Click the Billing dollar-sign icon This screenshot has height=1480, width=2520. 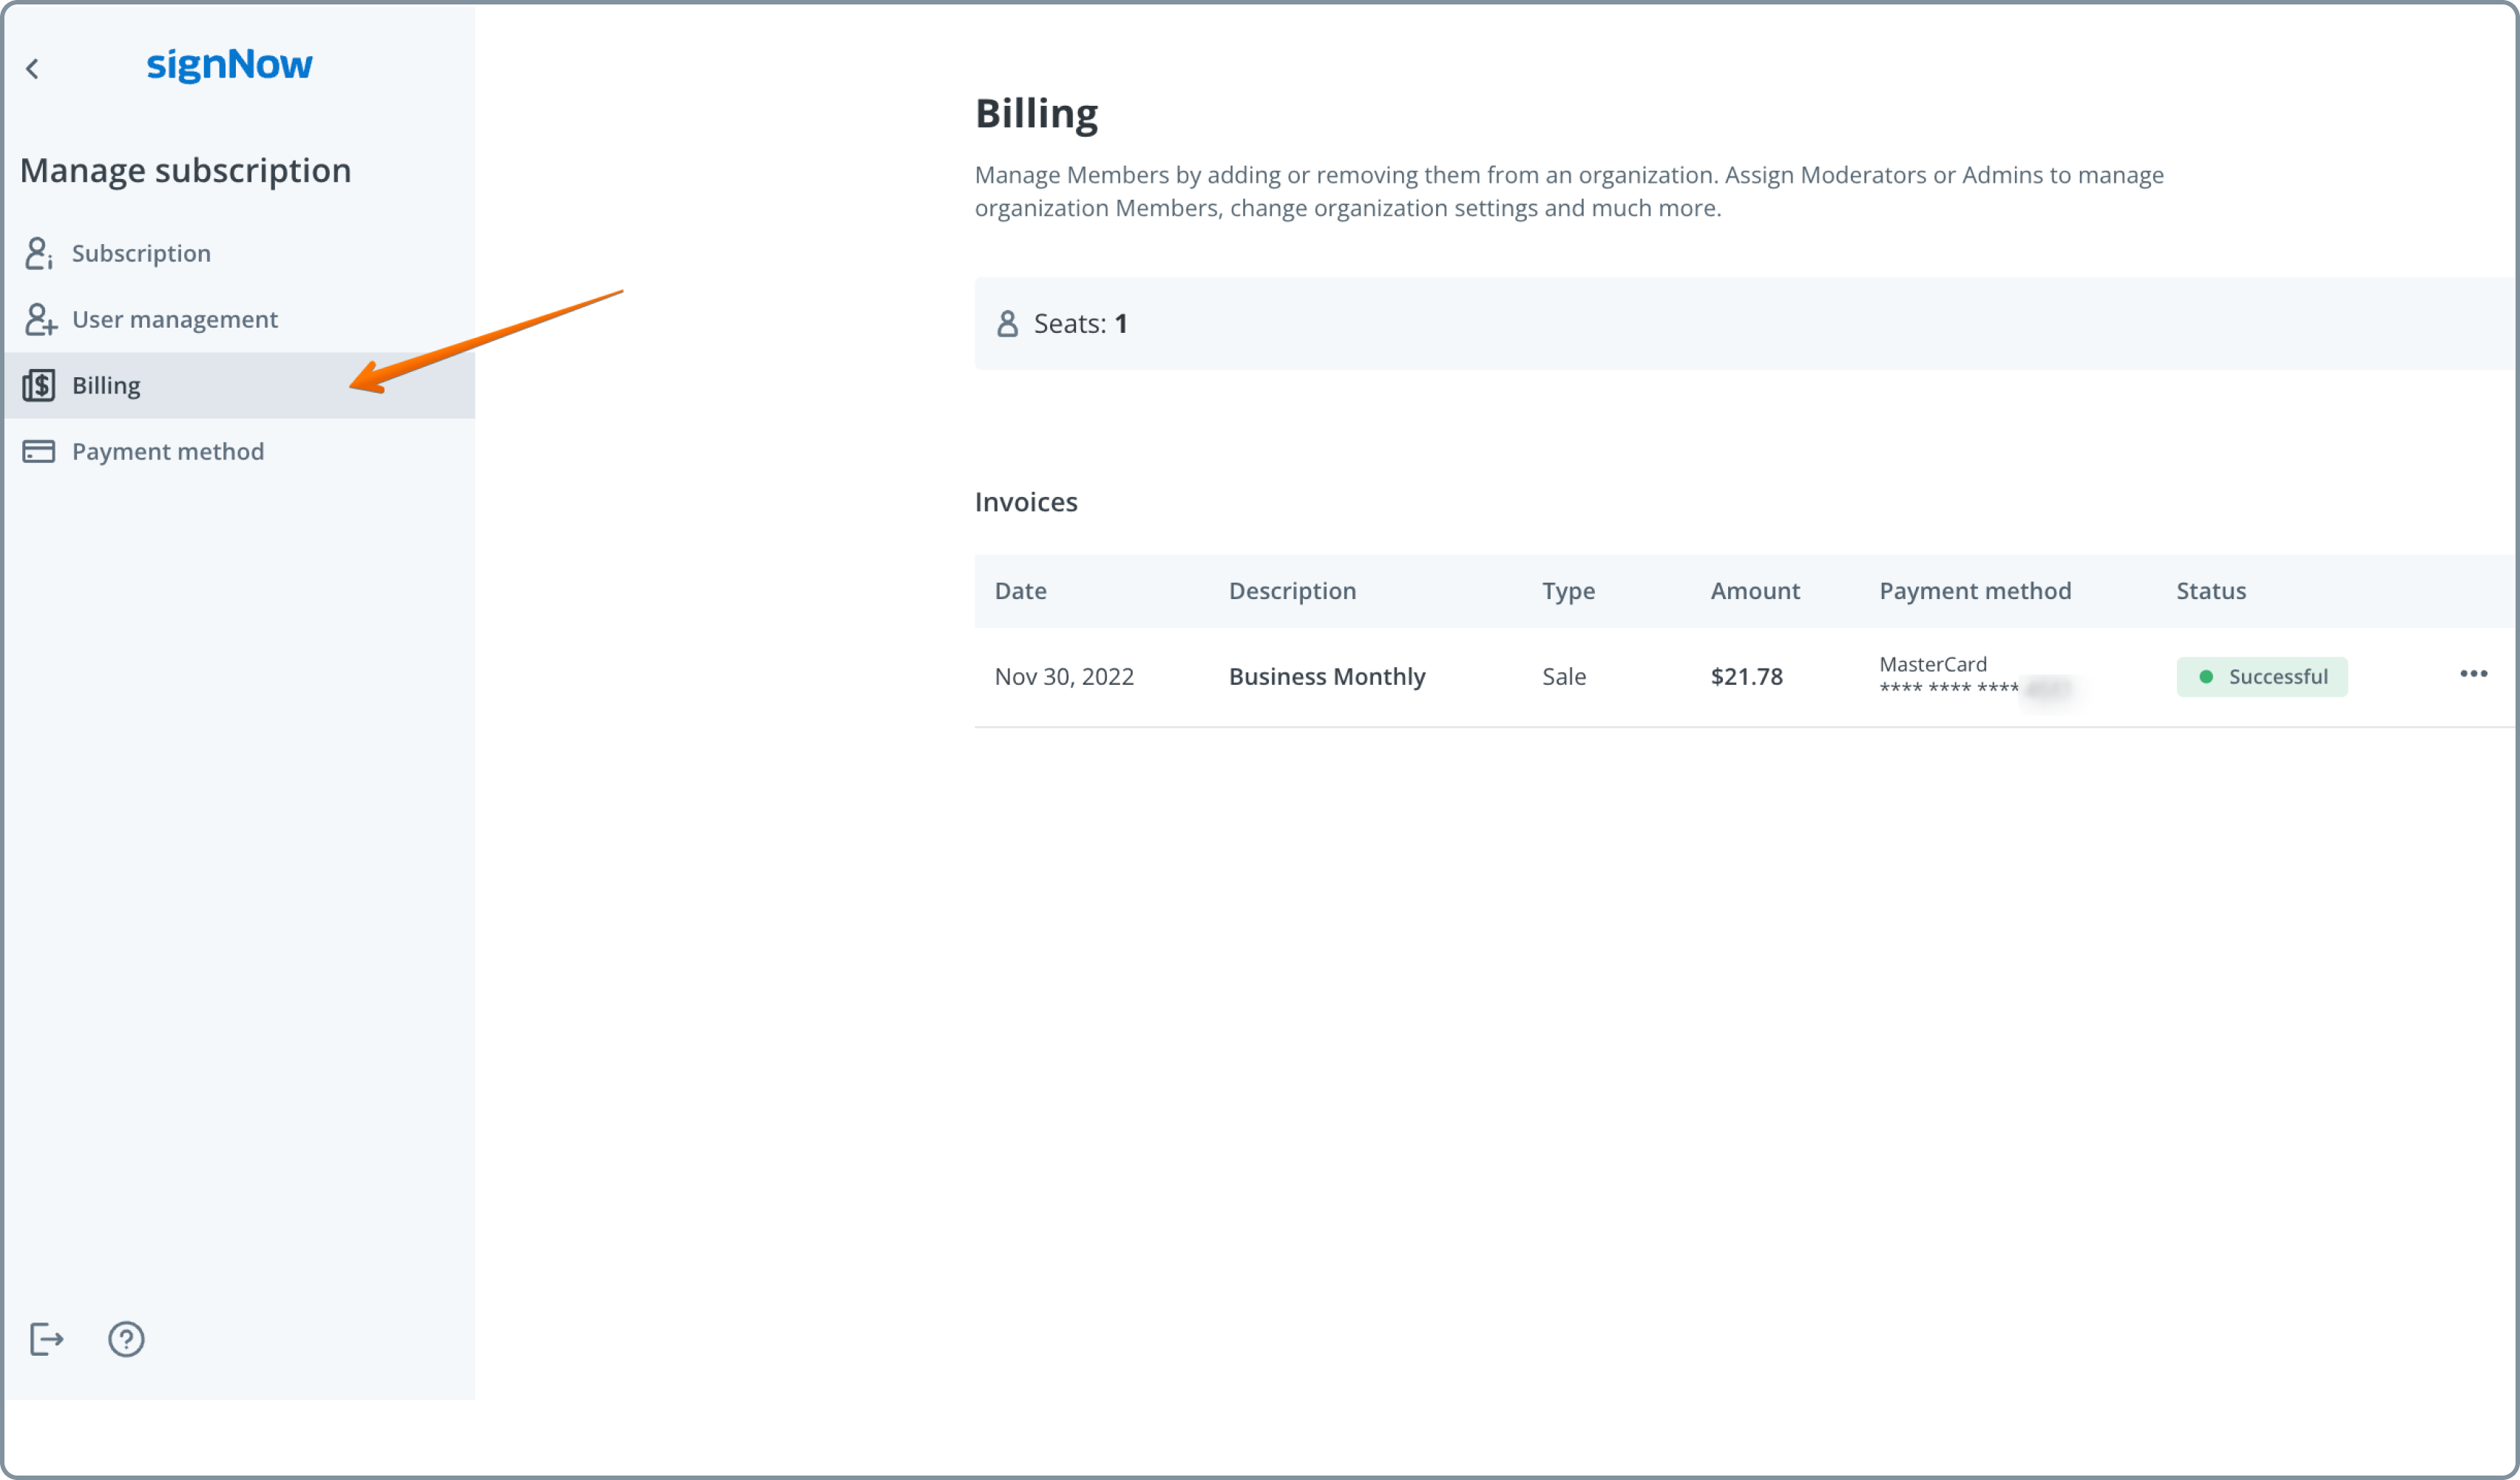pos(39,385)
